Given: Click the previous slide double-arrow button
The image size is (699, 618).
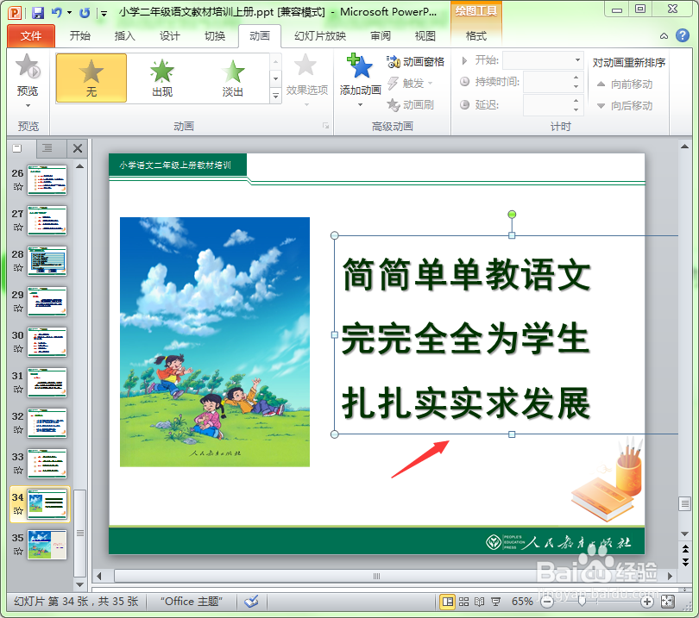Looking at the screenshot, I should pos(685,548).
